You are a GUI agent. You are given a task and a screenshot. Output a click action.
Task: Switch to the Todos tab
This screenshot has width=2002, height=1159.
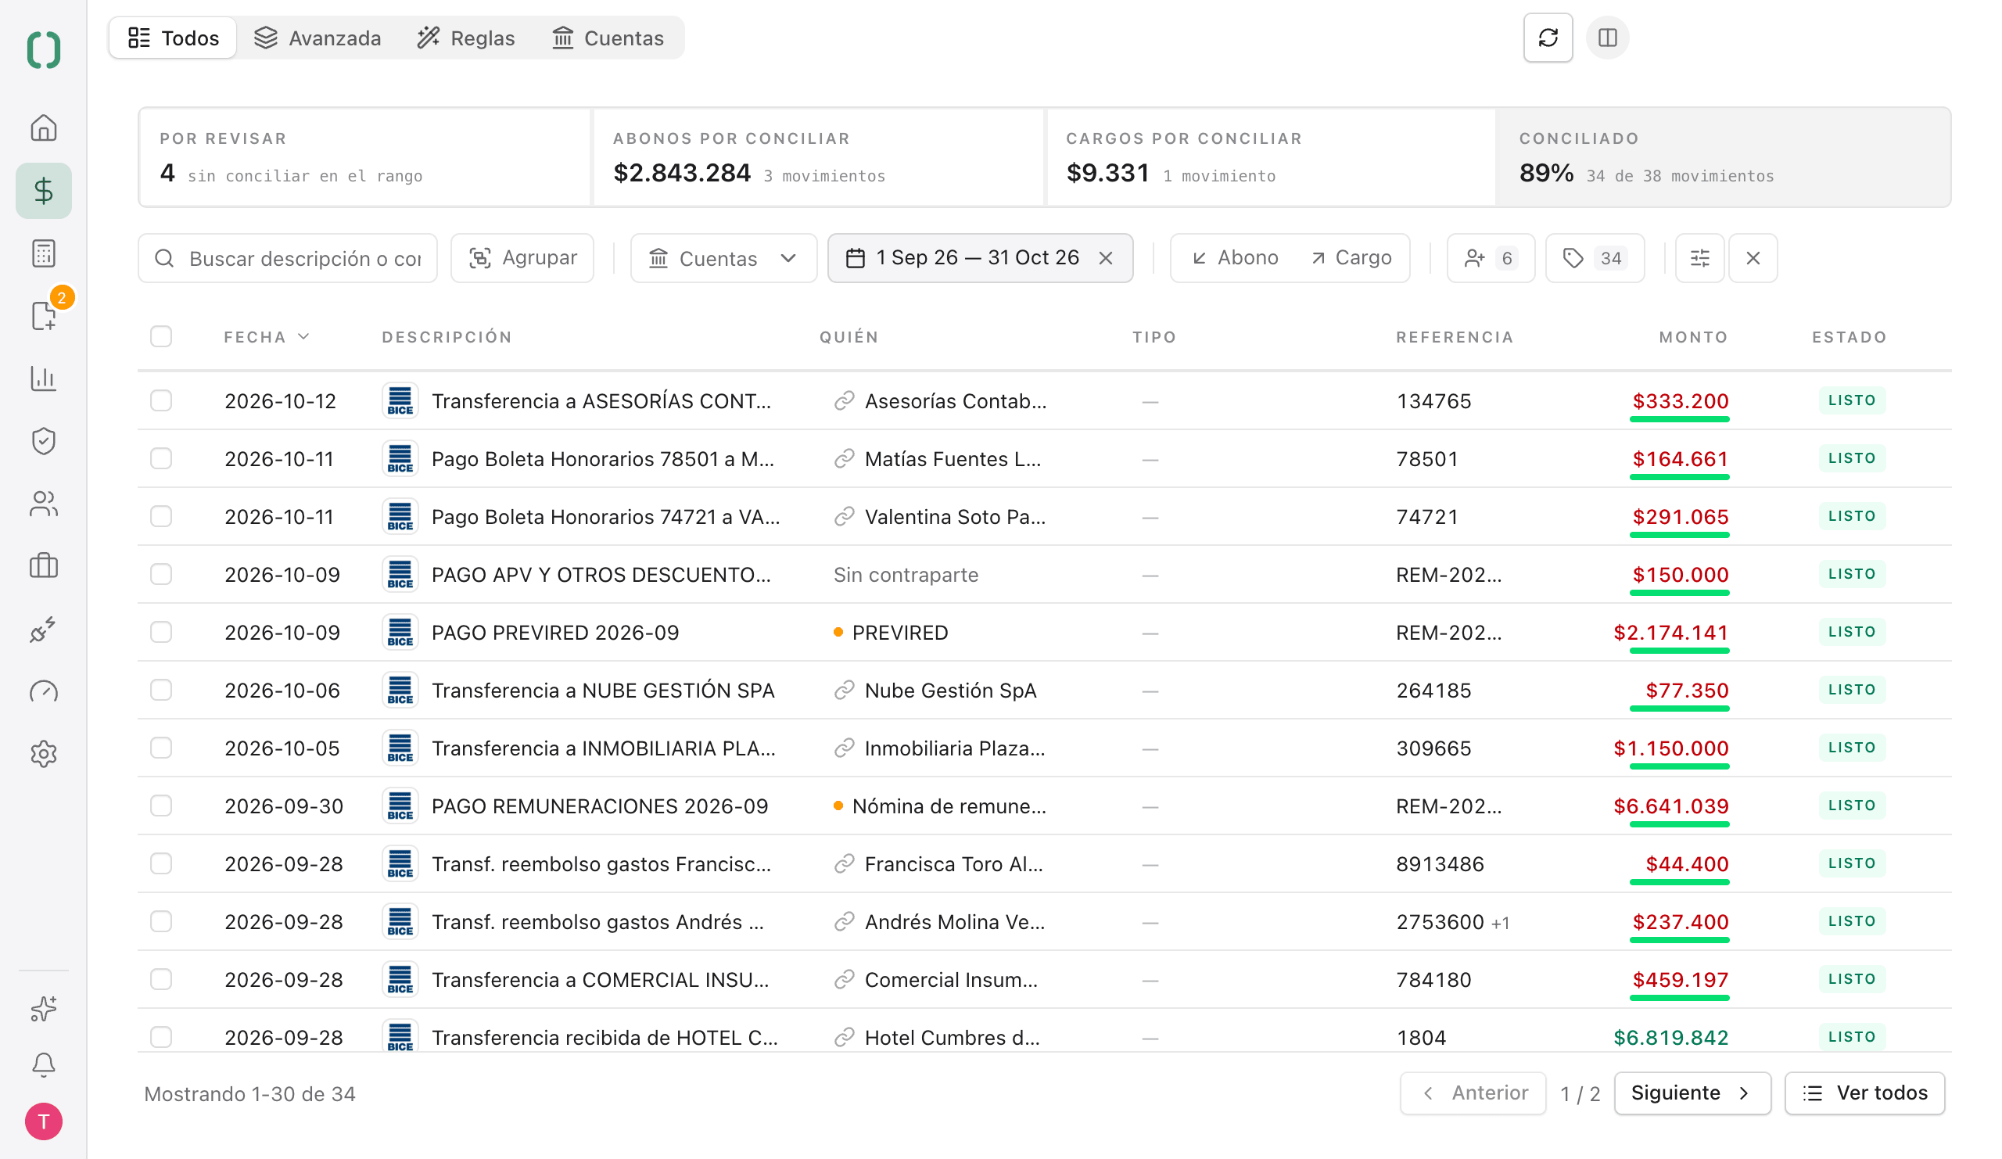pyautogui.click(x=173, y=38)
